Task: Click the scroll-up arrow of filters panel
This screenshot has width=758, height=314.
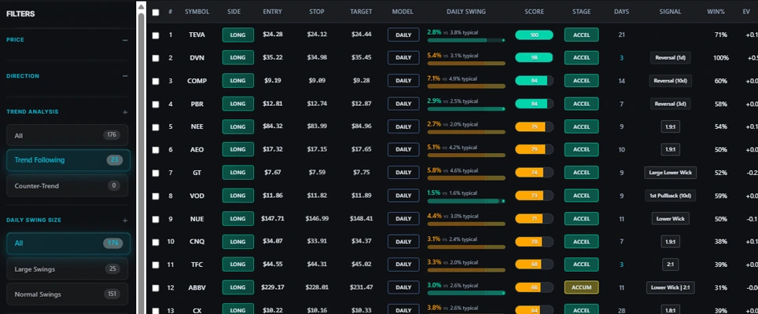Action: coord(142,7)
